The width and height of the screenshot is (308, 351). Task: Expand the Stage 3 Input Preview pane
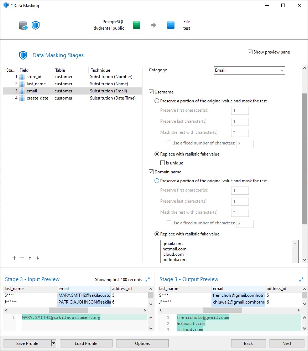[147, 279]
